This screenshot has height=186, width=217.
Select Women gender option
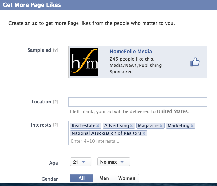(127, 178)
